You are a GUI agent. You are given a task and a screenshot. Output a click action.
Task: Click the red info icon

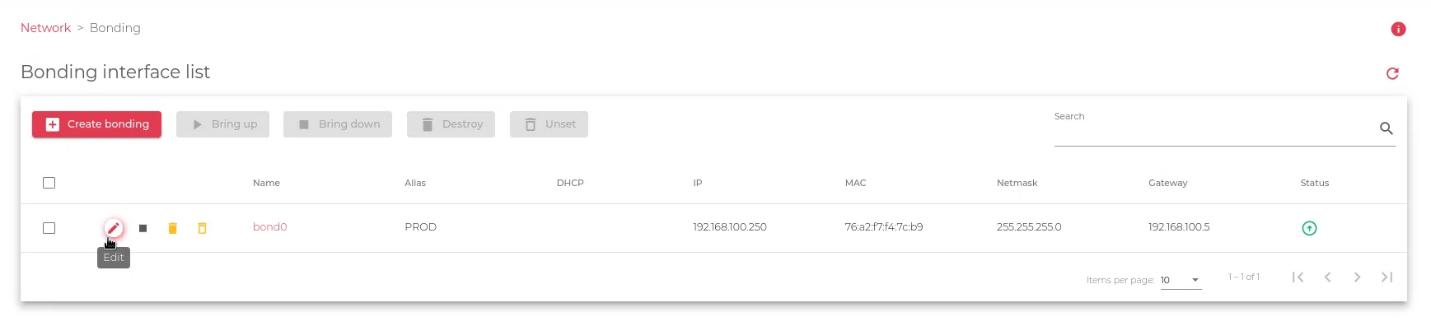pos(1398,29)
